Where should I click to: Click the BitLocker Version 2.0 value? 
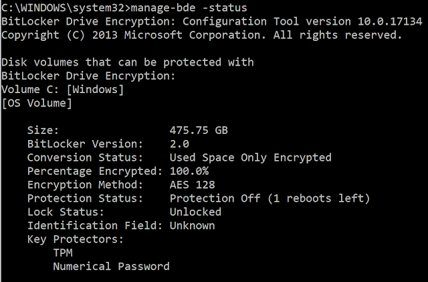[x=180, y=144]
